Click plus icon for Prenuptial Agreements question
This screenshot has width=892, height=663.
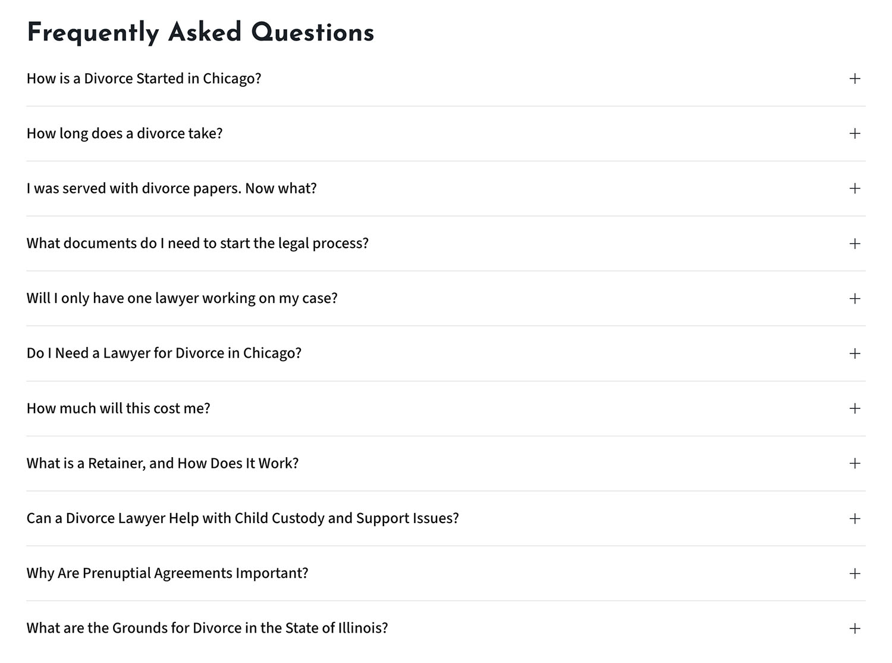[x=855, y=573]
